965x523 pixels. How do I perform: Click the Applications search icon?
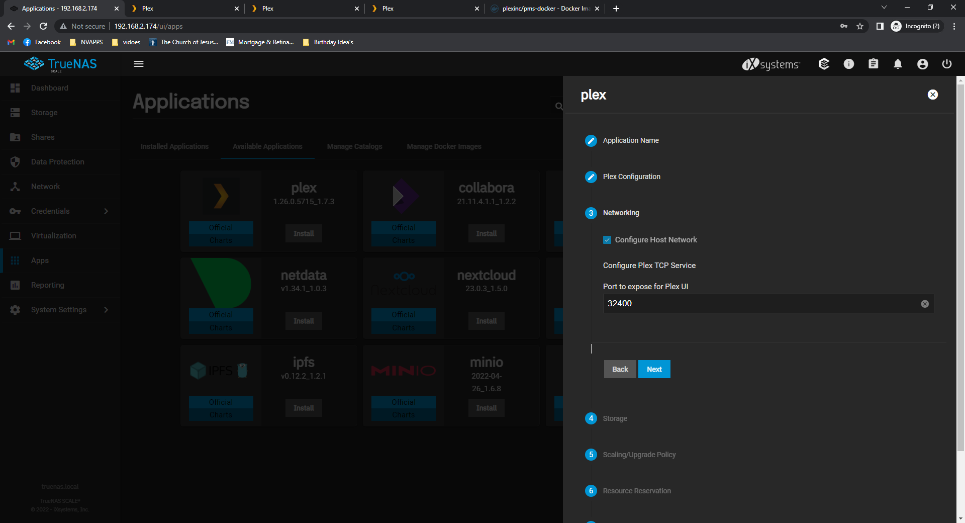click(558, 106)
